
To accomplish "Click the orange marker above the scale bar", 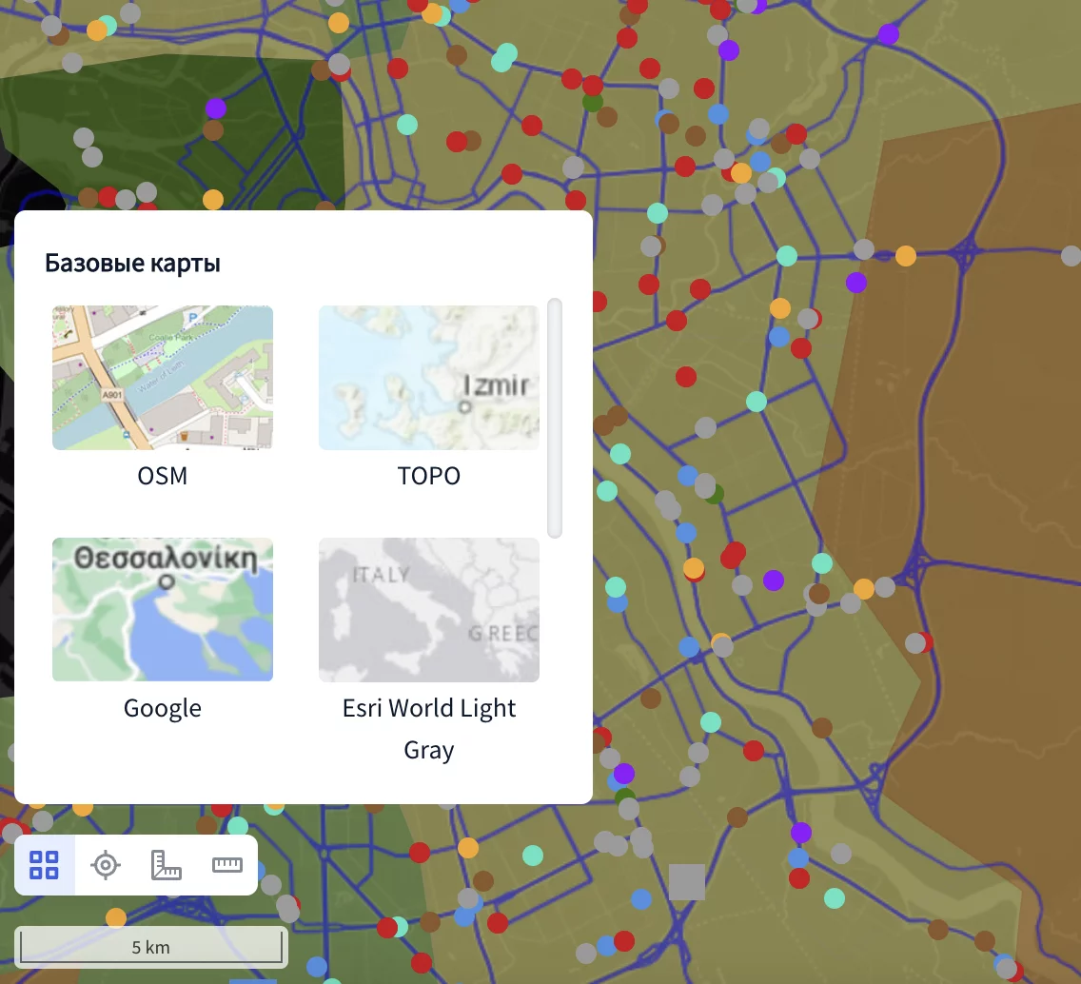I will coord(116,917).
